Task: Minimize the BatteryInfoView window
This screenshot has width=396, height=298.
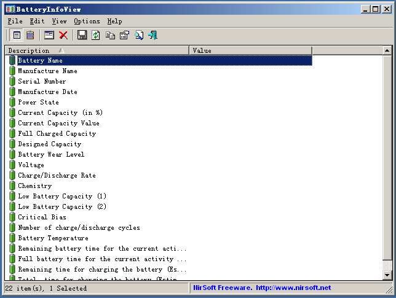Action: [x=366, y=9]
